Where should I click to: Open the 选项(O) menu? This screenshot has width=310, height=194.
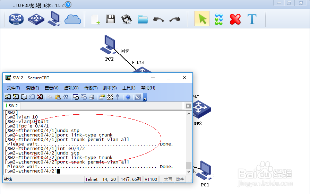tap(71, 88)
